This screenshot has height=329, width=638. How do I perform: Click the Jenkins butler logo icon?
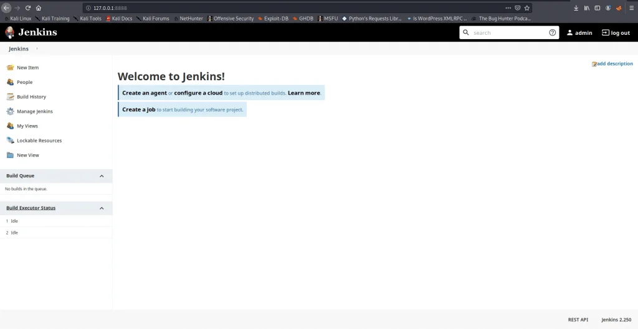click(9, 32)
